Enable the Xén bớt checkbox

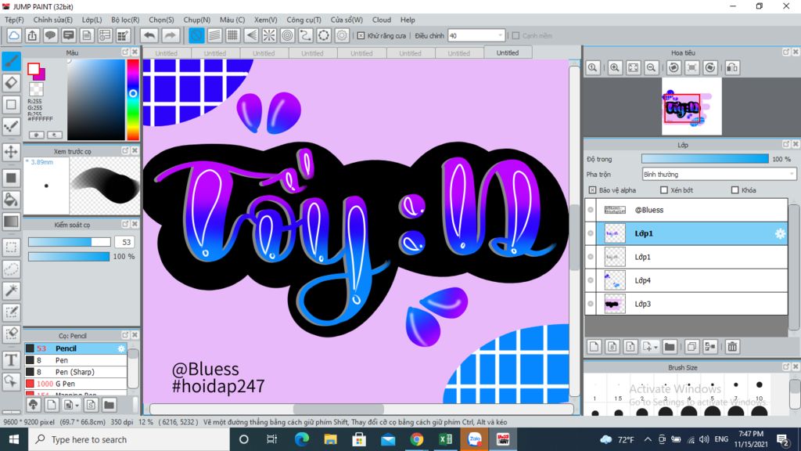pos(663,190)
